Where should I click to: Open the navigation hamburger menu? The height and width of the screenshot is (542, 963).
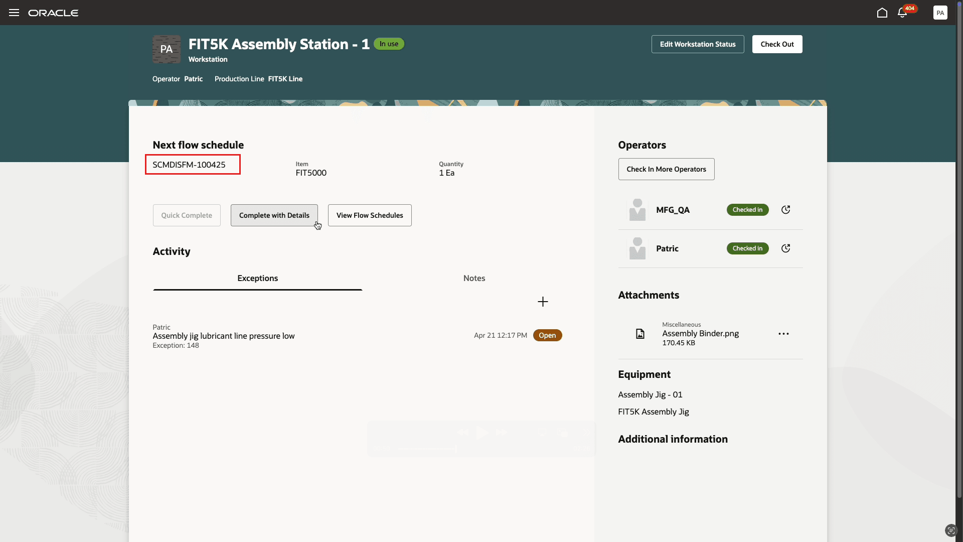click(x=14, y=13)
